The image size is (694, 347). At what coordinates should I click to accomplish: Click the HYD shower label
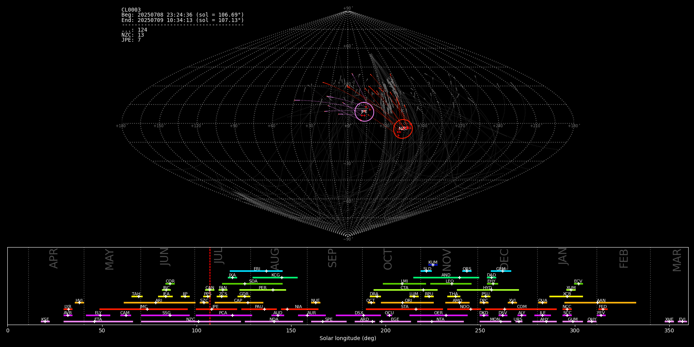click(x=488, y=288)
